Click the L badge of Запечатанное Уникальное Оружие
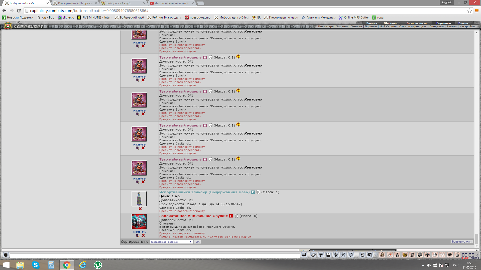481x270 pixels. point(231,216)
